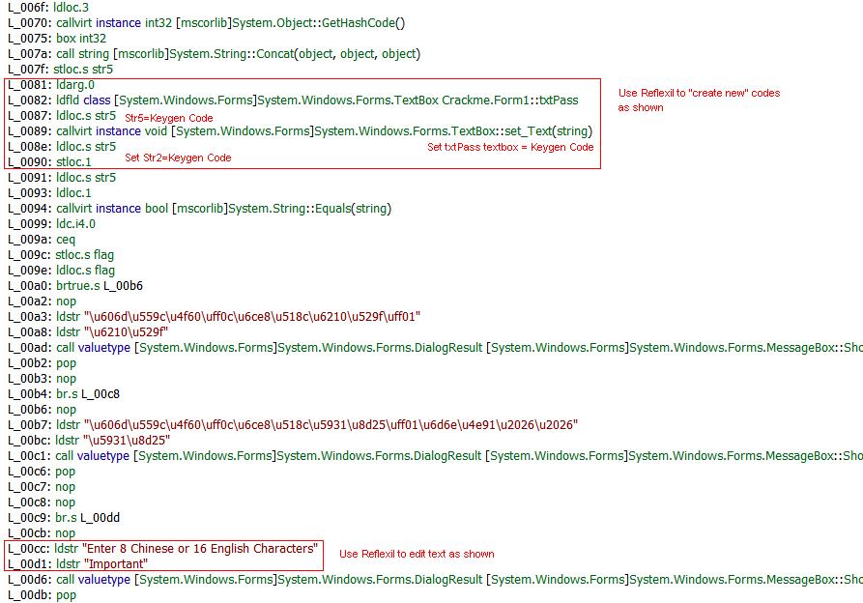863x603 pixels.
Task: Click the L_00c8 target operand of br.s
Action: pos(101,394)
